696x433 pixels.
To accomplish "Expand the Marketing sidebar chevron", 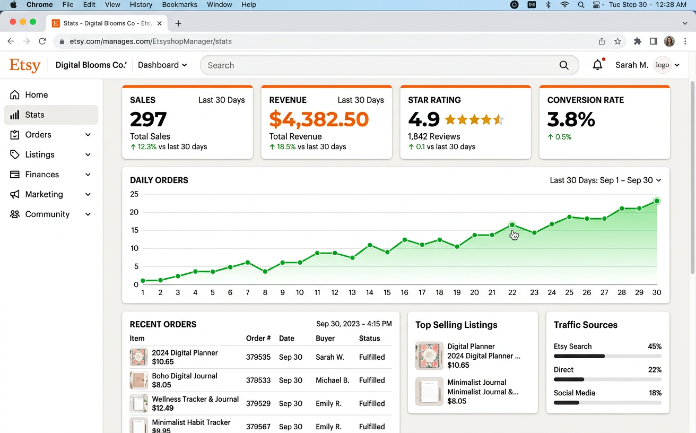I will pos(88,194).
